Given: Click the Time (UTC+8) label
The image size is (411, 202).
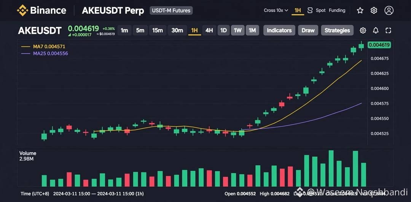Looking at the screenshot, I should pyautogui.click(x=35, y=194).
